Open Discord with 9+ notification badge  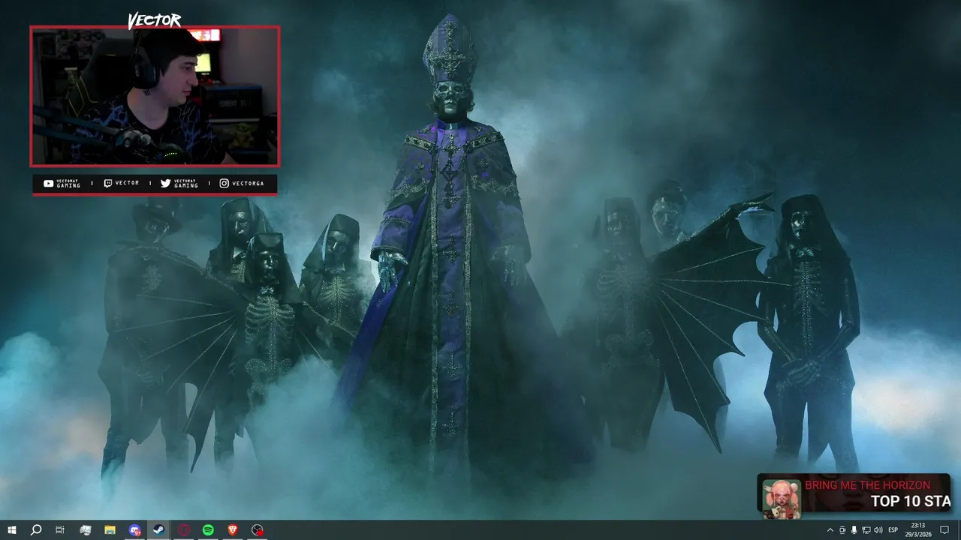click(x=134, y=530)
